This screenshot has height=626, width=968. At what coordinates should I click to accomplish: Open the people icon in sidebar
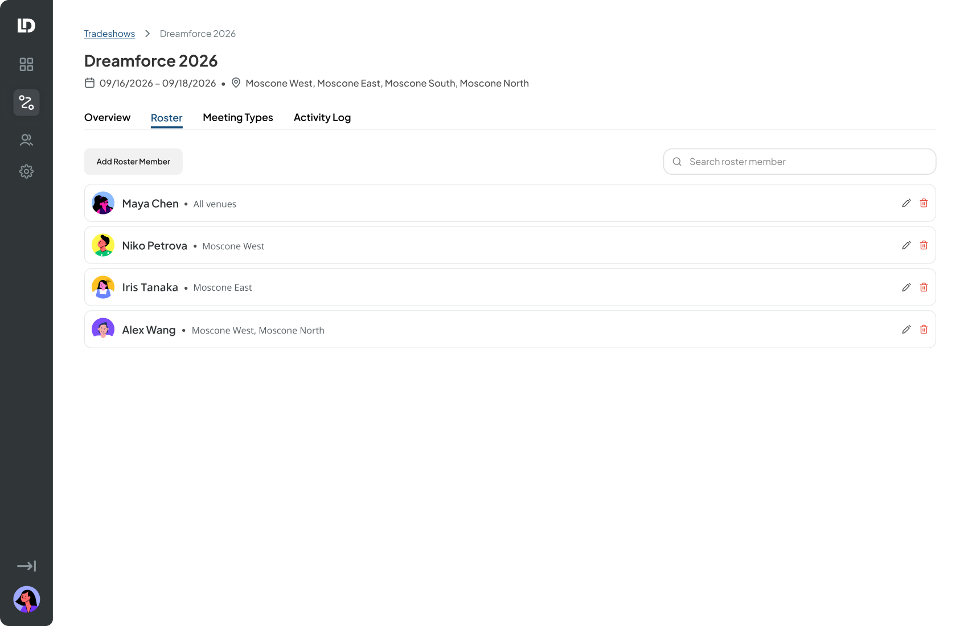pos(26,140)
